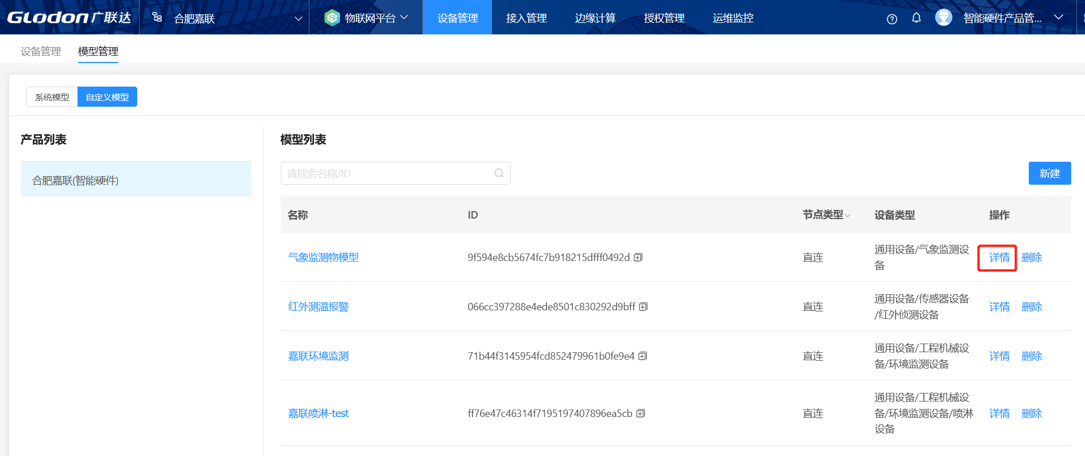This screenshot has width=1085, height=456.
Task: Open the 节点类型 column filter
Action: [847, 216]
